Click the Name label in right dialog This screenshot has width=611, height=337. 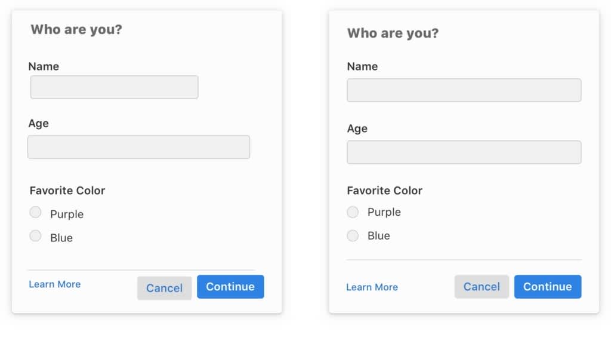(362, 66)
